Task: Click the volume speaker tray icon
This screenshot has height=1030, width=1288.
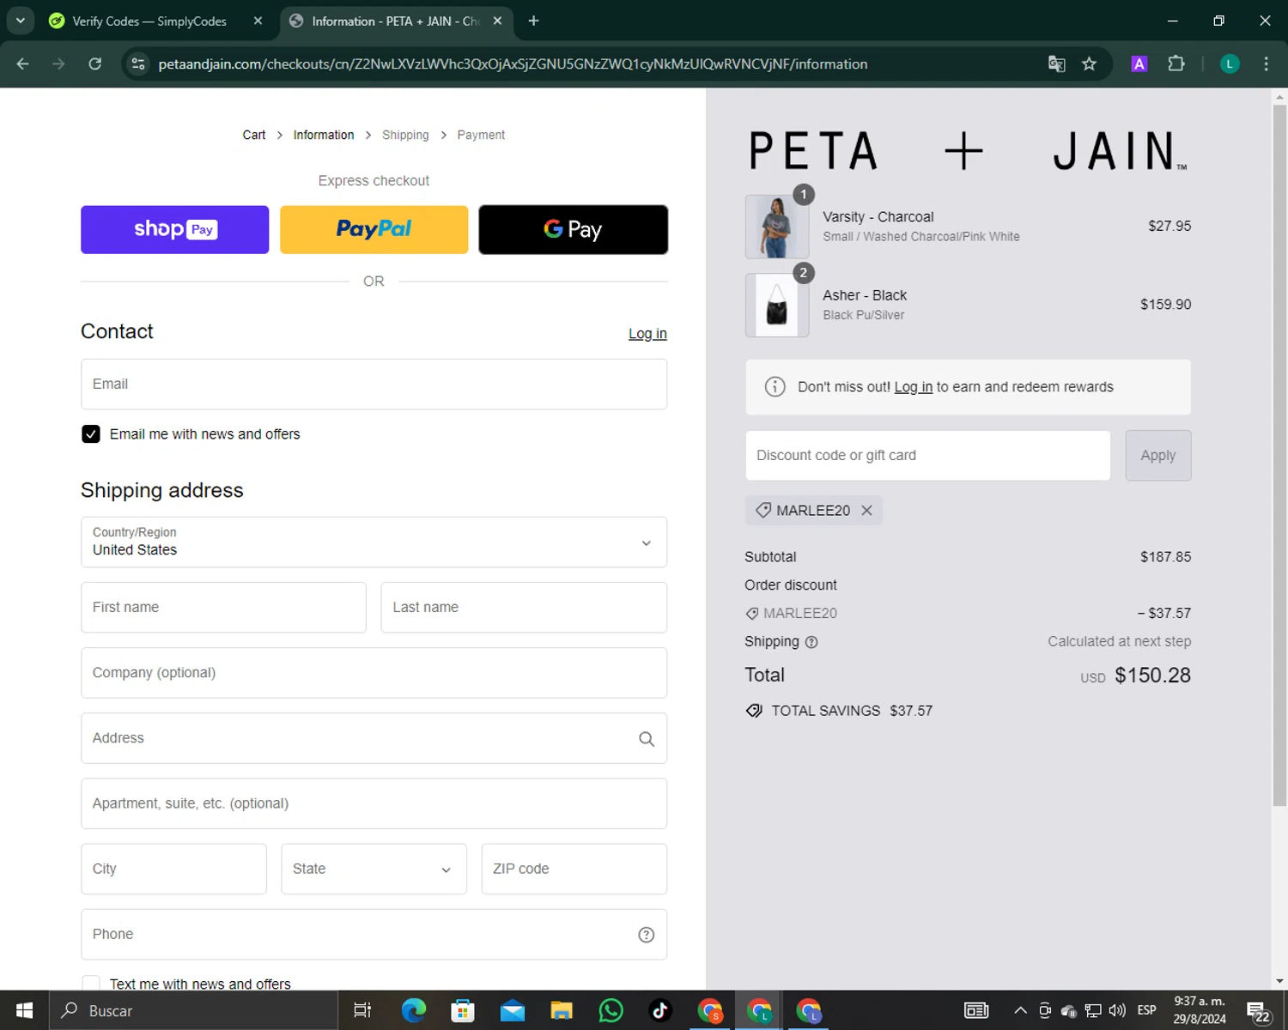Action: tap(1117, 1010)
